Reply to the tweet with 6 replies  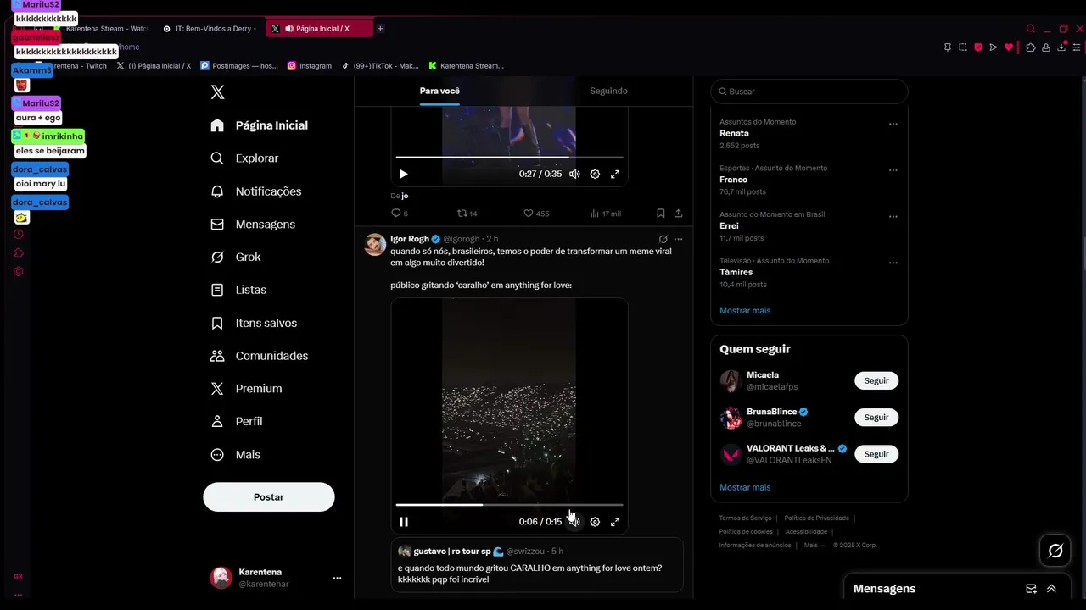(x=399, y=213)
